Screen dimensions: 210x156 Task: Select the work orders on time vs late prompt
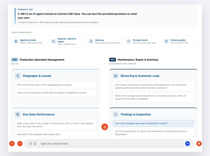(56, 125)
